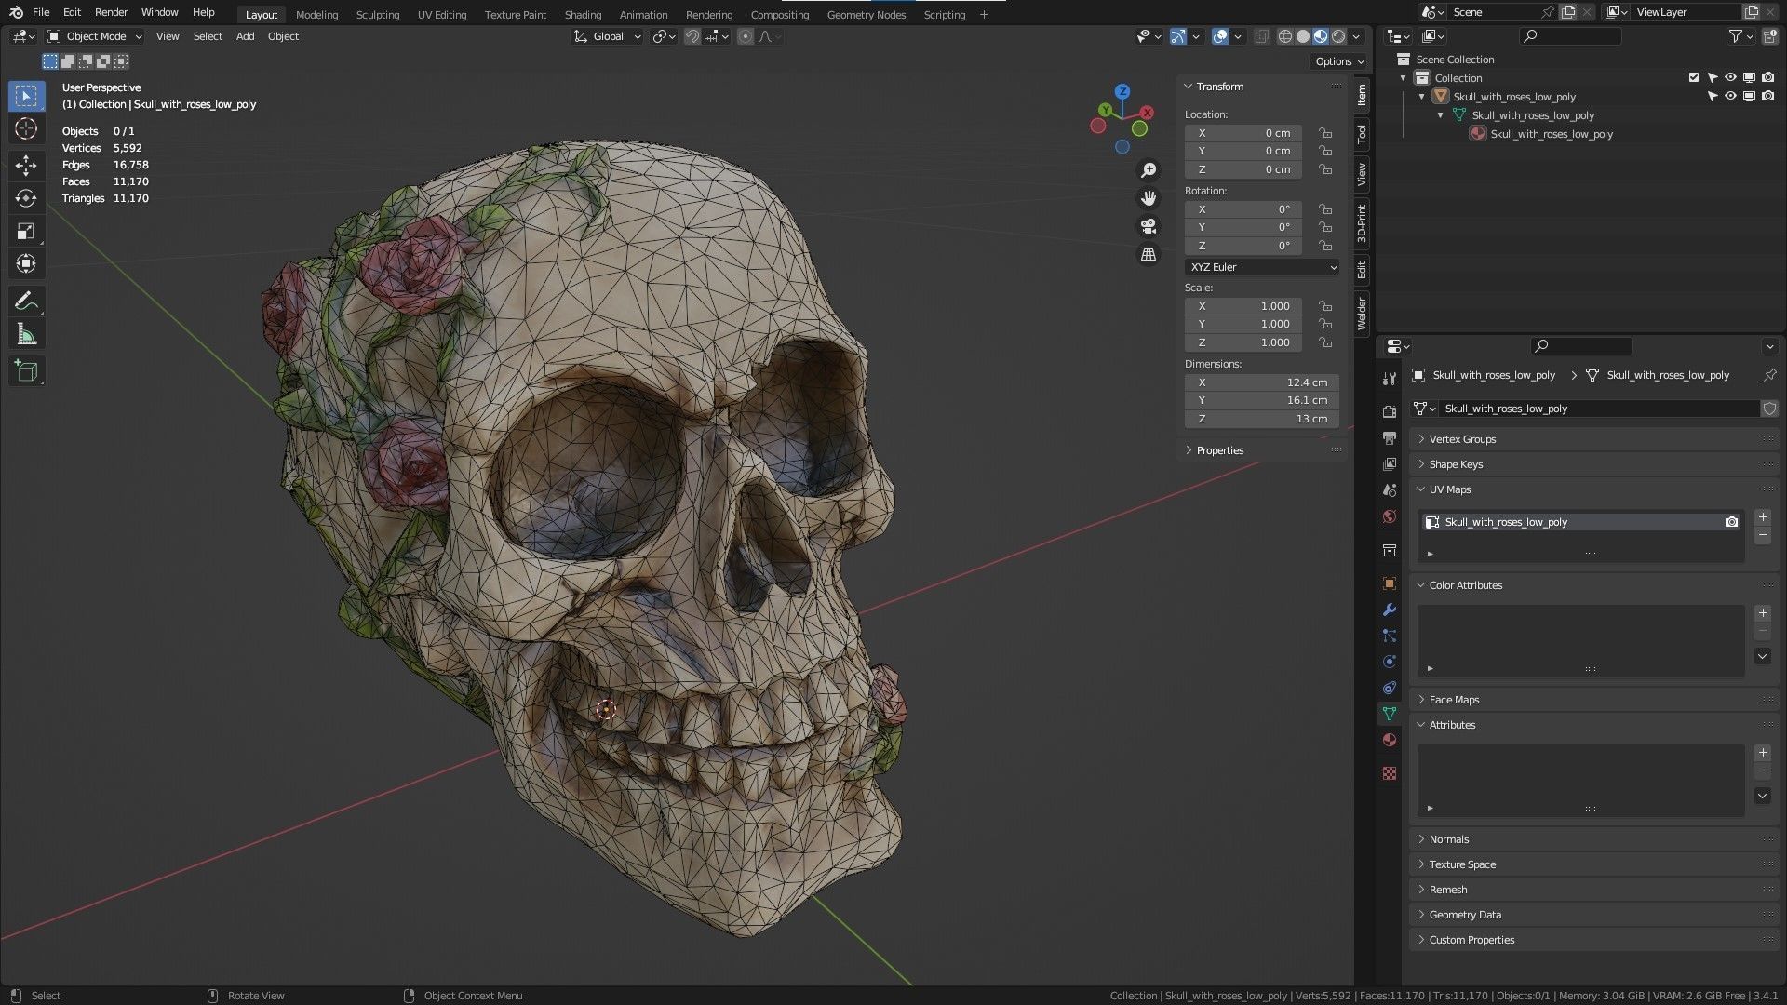Open the Object Data mesh properties tab
The image size is (1787, 1005).
coord(1390,714)
